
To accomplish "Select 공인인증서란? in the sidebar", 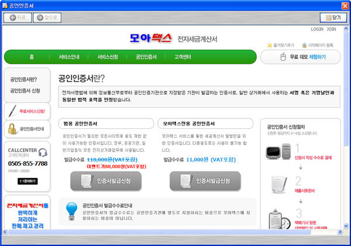I will [x=23, y=79].
